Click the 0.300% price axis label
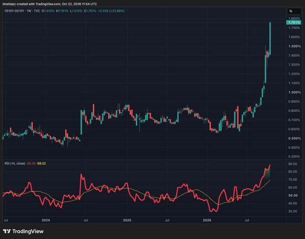The image size is (305, 239). (x=294, y=156)
